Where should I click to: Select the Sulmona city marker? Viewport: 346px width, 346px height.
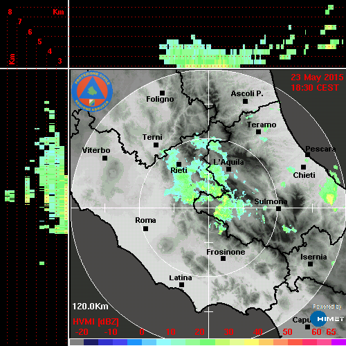(x=278, y=209)
